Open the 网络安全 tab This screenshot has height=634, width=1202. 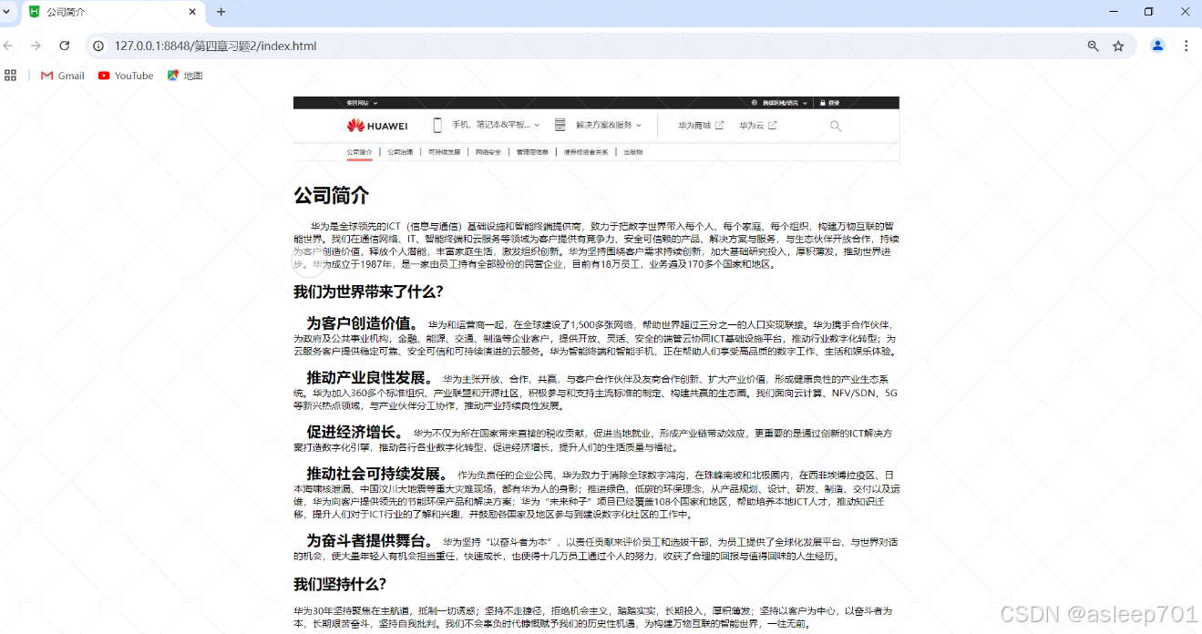tap(488, 152)
